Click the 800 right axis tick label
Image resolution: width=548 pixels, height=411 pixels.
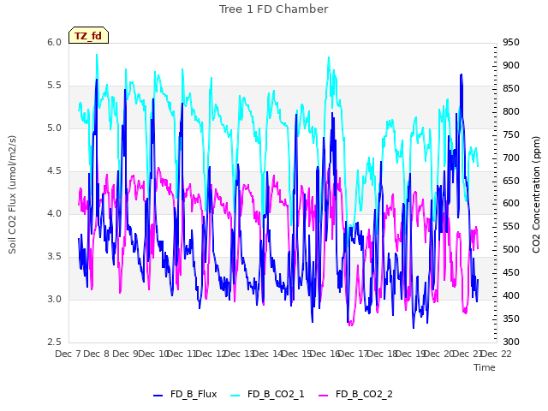[x=511, y=111]
